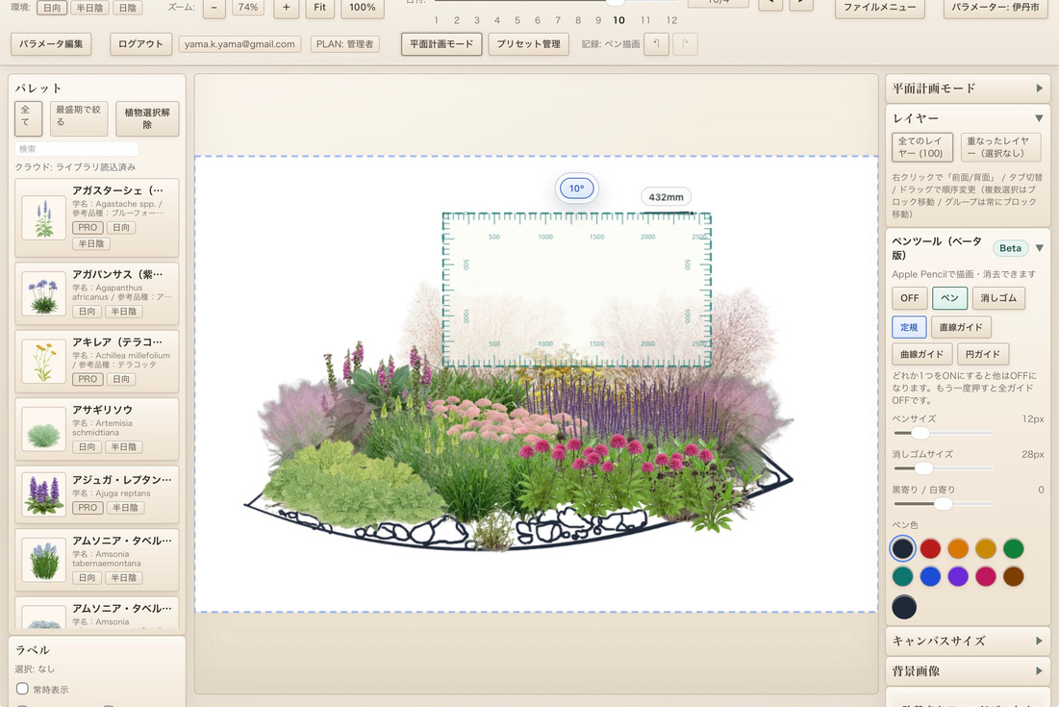Select the Artemisia schmidtiana plant icon

click(43, 428)
